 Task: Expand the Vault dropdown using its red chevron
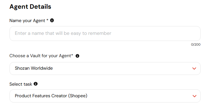click(x=194, y=69)
